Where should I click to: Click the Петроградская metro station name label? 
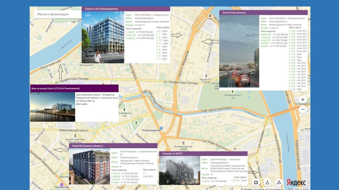pyautogui.click(x=151, y=130)
